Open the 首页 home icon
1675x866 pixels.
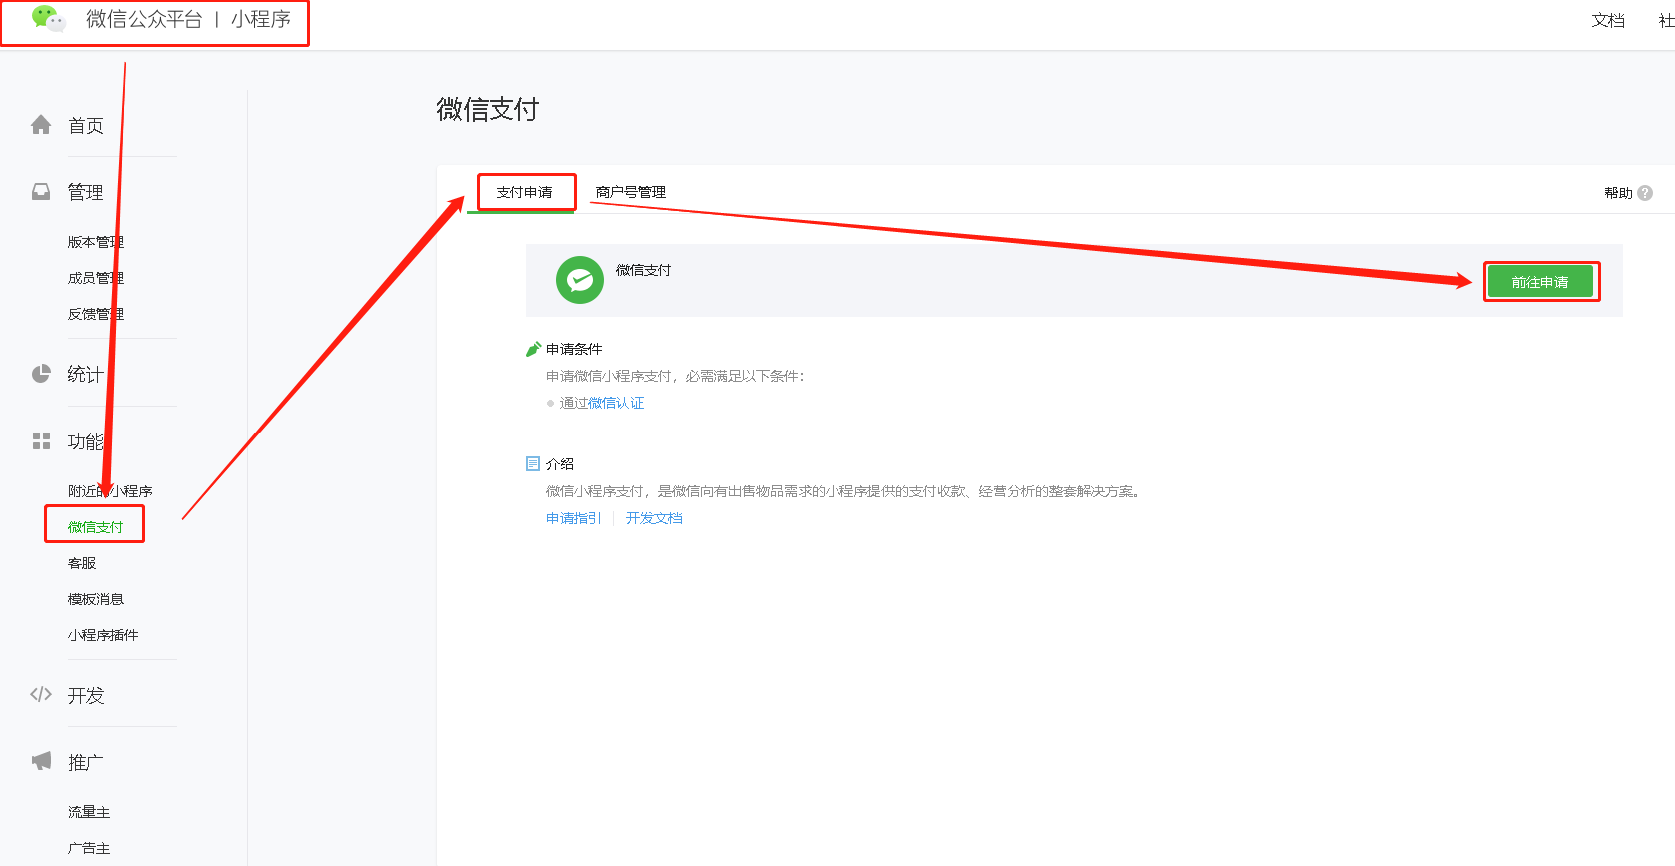(41, 125)
